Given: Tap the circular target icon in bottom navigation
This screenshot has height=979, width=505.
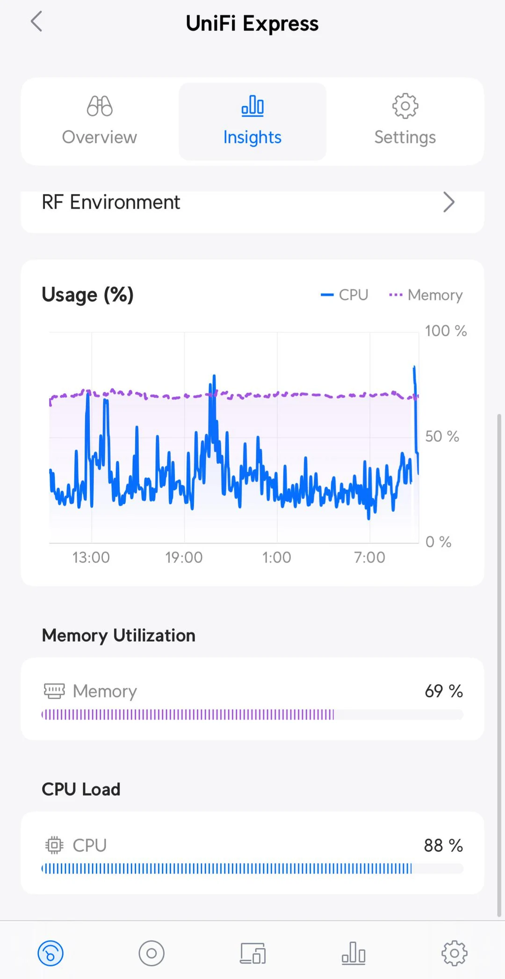Looking at the screenshot, I should tap(151, 953).
